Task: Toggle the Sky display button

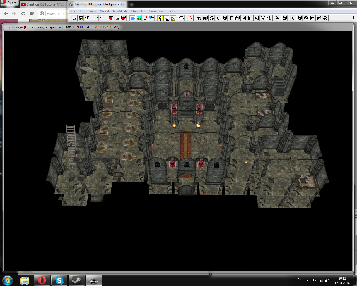Action: (167, 18)
